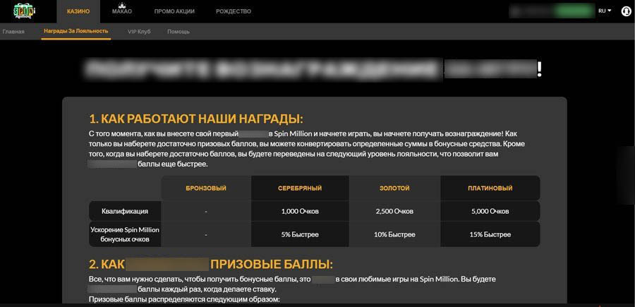Select the Награды За Лояльность tab

(x=75, y=32)
